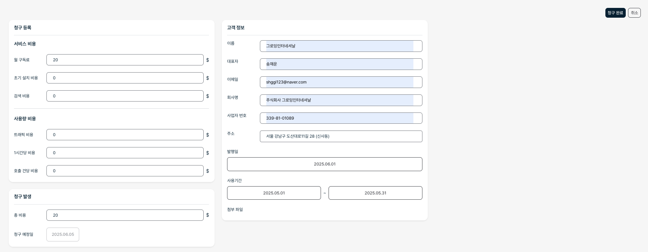Edit the 이메일 field shggi123@naver.com

click(x=341, y=82)
